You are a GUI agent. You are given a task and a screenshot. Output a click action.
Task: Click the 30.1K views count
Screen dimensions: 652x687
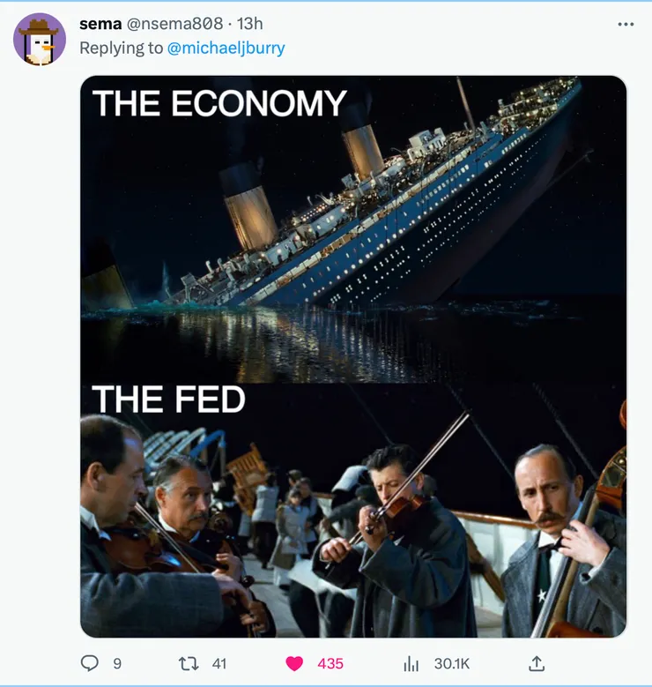(x=451, y=664)
